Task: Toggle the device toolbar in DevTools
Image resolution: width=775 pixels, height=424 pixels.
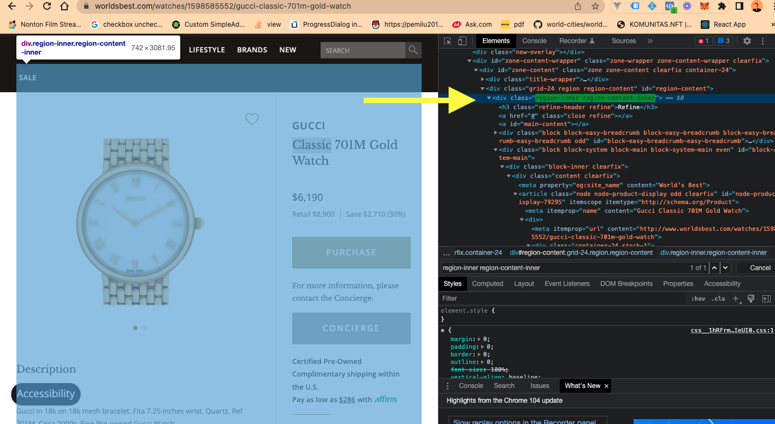Action: coord(462,41)
